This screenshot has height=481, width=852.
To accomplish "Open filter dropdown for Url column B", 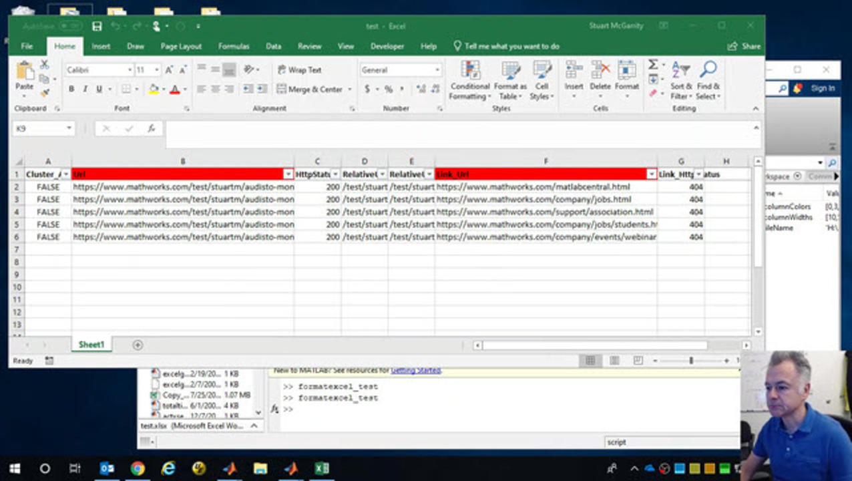I will point(288,174).
